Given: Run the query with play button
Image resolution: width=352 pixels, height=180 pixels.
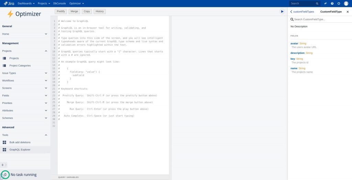Looking at the screenshot, I should [x=282, y=11].
